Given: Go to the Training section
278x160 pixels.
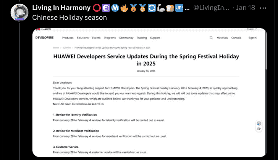Looking at the screenshot, I should 142,38.
